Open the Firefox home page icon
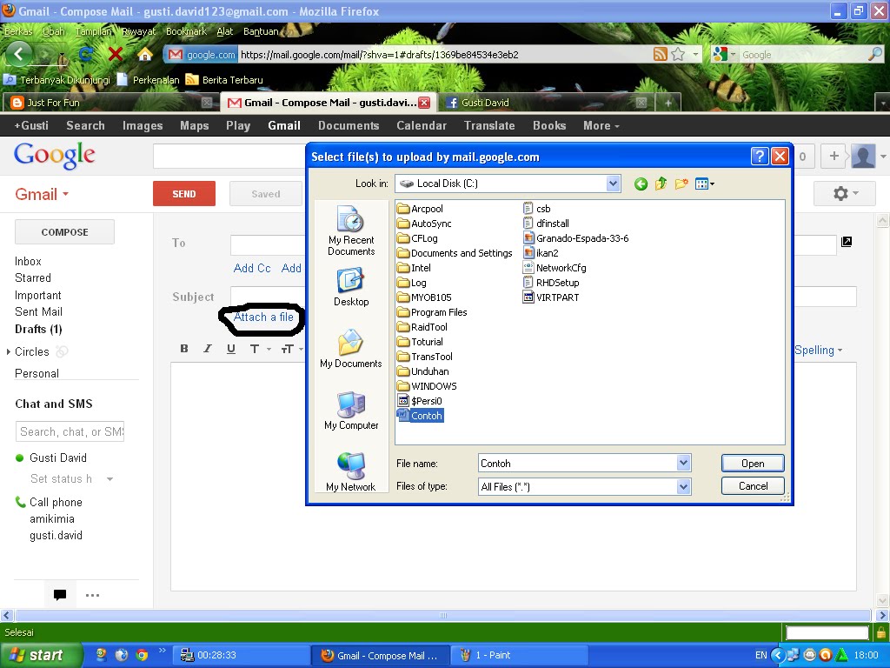 point(145,55)
